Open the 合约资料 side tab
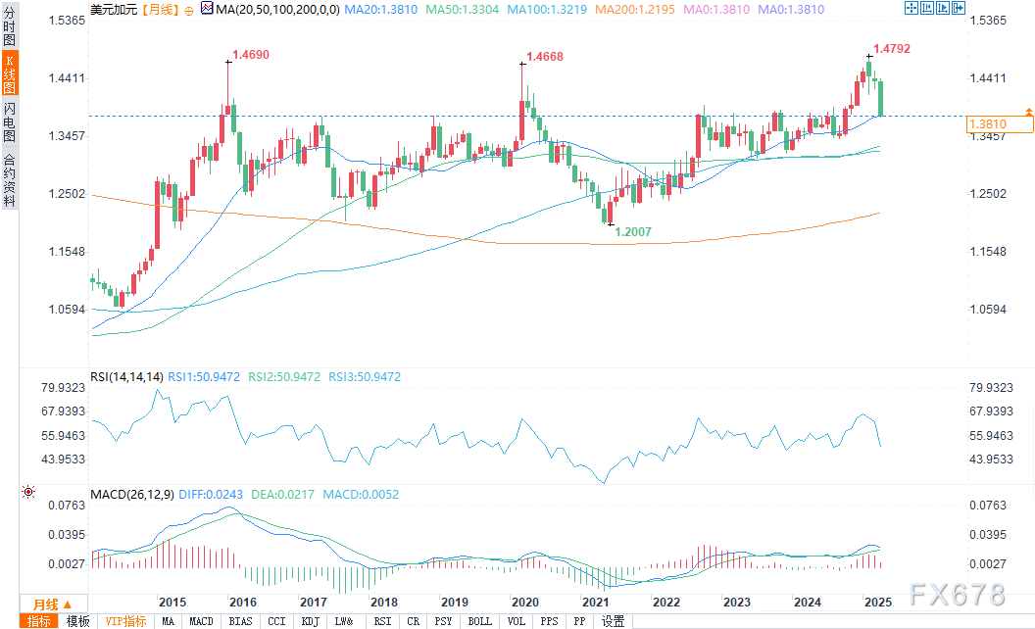The width and height of the screenshot is (1035, 629). 10,180
